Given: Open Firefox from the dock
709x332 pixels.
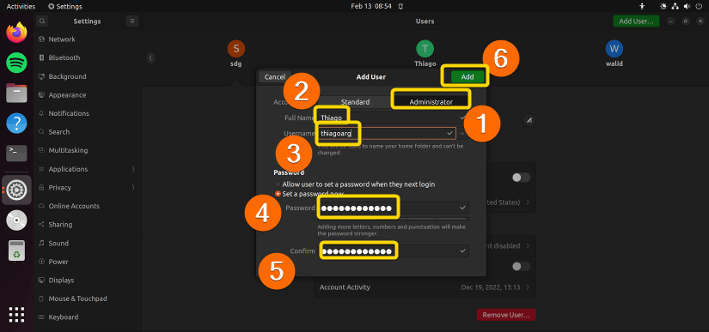Looking at the screenshot, I should (x=16, y=33).
